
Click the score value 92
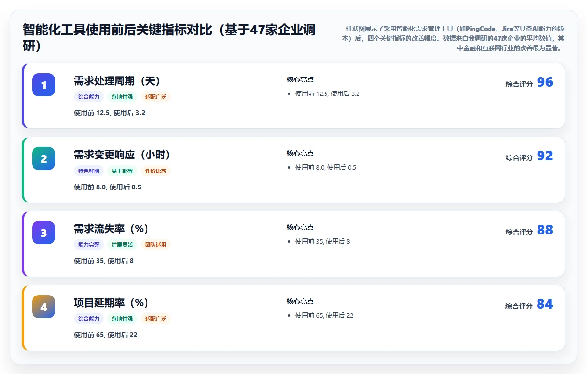[x=545, y=156]
